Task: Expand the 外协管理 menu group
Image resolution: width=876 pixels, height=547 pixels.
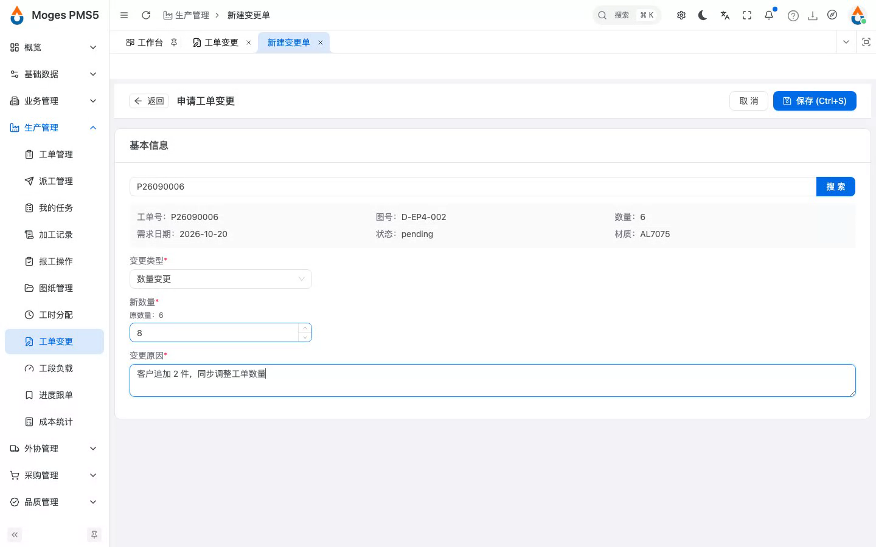Action: coord(54,449)
